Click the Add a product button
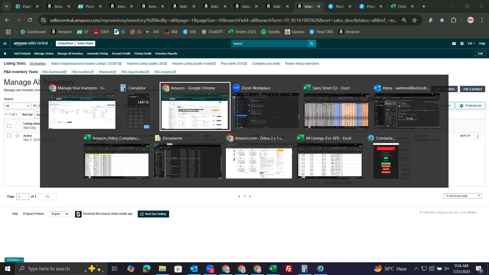 point(472,89)
